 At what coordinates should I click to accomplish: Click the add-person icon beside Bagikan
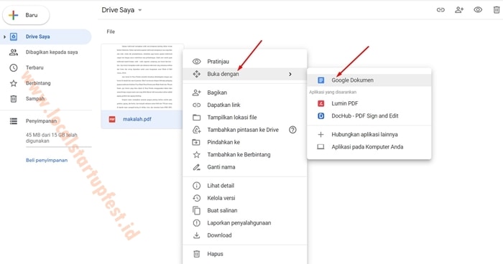click(197, 93)
